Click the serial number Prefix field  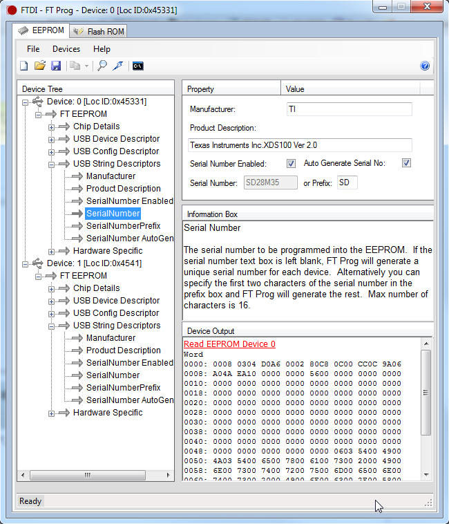347,183
